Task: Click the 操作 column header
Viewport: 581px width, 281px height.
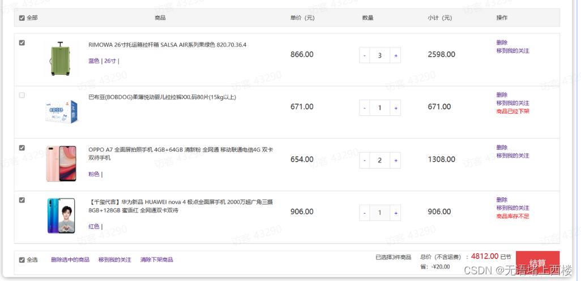Action: 502,18
